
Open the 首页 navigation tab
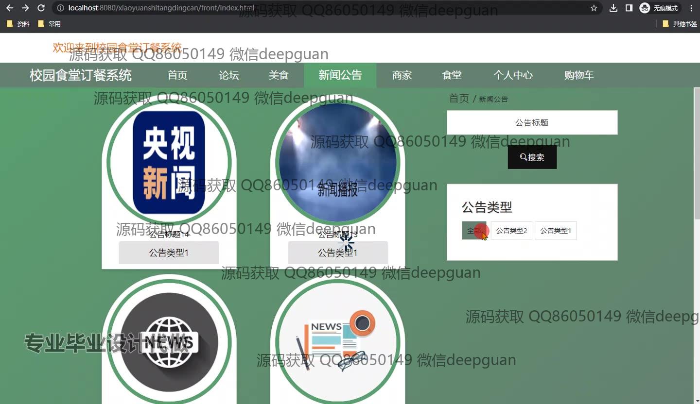click(x=177, y=75)
